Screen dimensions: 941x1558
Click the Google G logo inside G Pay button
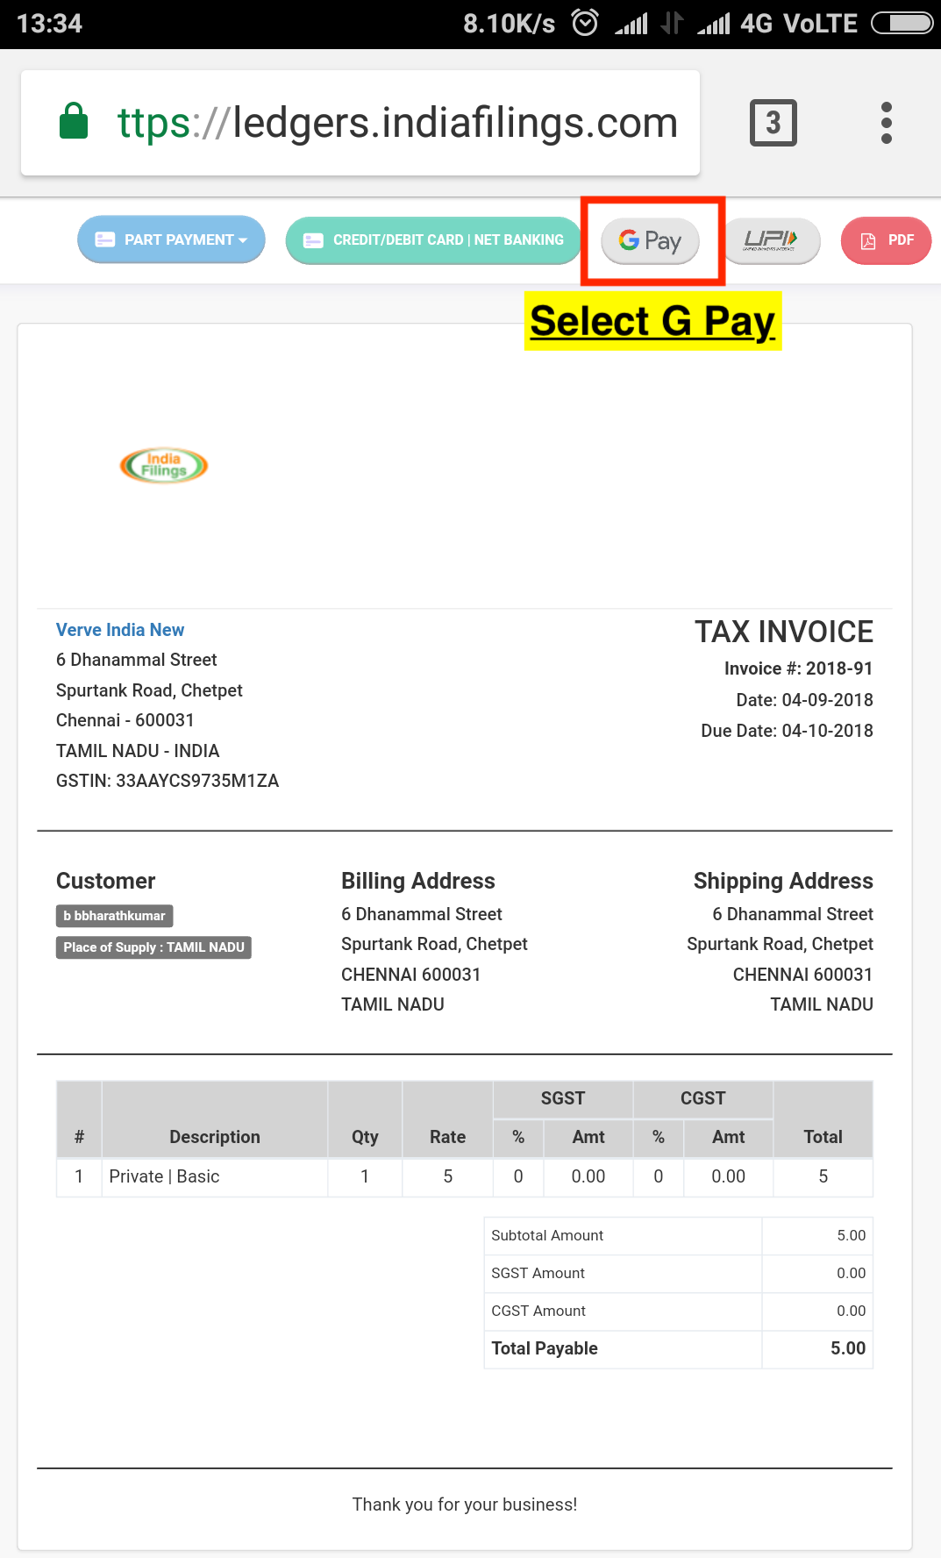pos(629,240)
